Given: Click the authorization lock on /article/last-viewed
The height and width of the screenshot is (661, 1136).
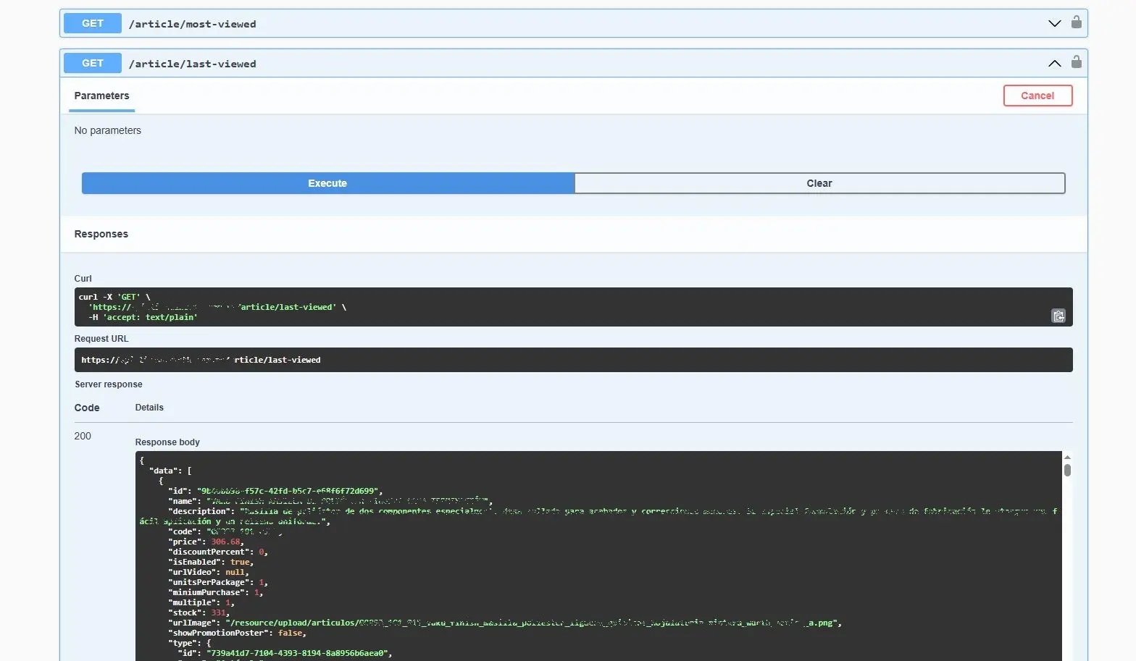Looking at the screenshot, I should [x=1076, y=62].
